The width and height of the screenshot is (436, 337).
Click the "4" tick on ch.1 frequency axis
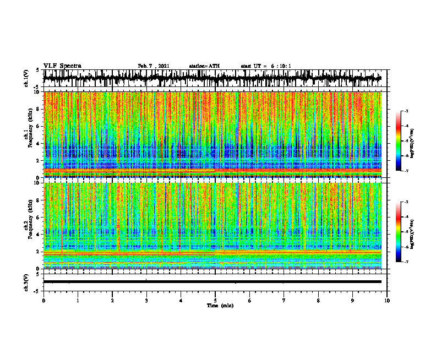click(39, 144)
